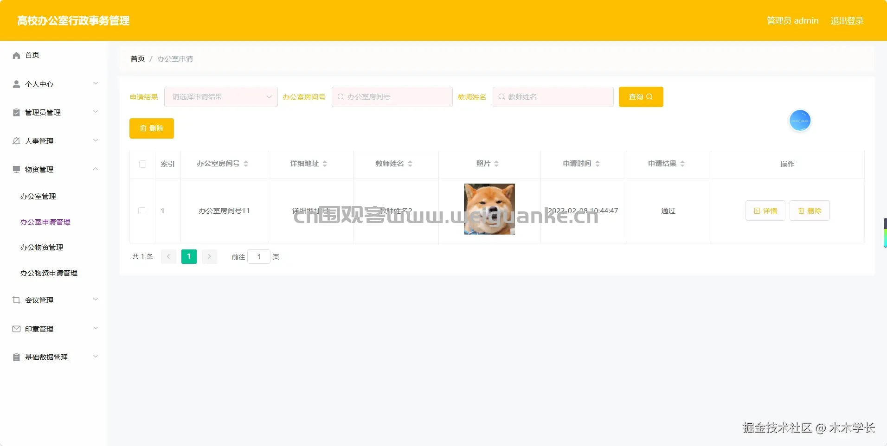Viewport: 887px width, 446px height.
Task: Sort by 办公室房间号 column arrows
Action: (246, 164)
